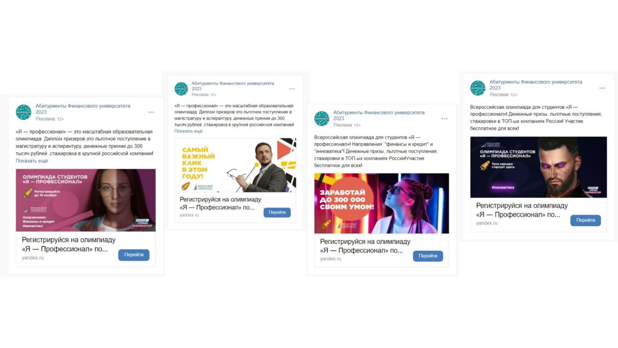The image size is (618, 348).
Task: Open three-dots menu on pink-banner ad card
Action: pyautogui.click(x=151, y=112)
